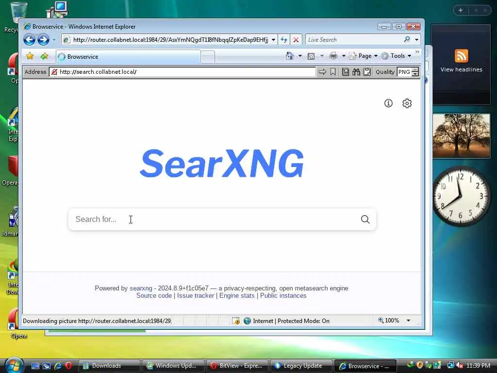Expand the zoom level dropdown arrow
The height and width of the screenshot is (373, 497).
point(408,321)
